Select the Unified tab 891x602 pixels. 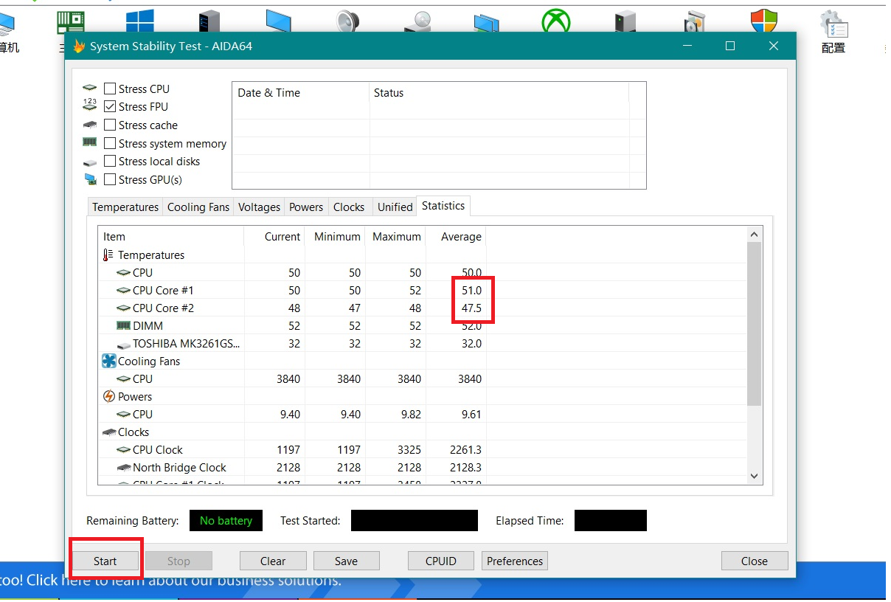[395, 207]
